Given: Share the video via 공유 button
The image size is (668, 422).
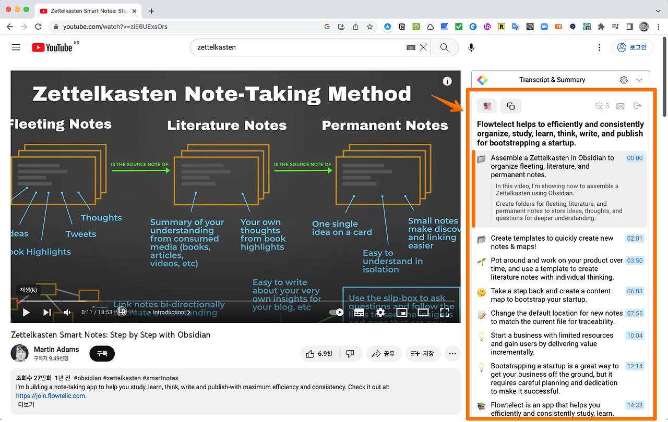Looking at the screenshot, I should coord(383,354).
